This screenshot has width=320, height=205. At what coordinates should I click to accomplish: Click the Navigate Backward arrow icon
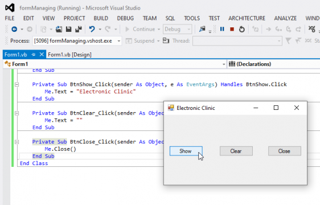(14, 29)
